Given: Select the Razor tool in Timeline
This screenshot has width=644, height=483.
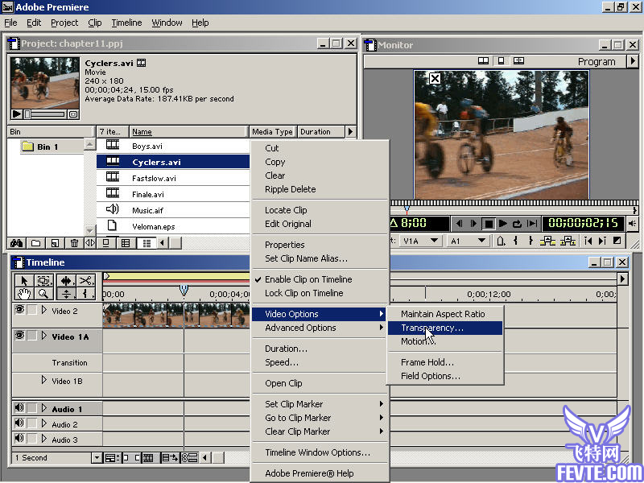Looking at the screenshot, I should (85, 280).
